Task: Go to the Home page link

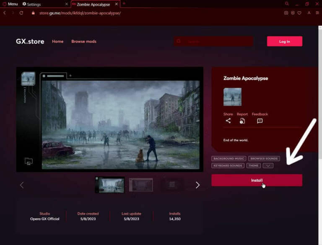Action: (58, 41)
